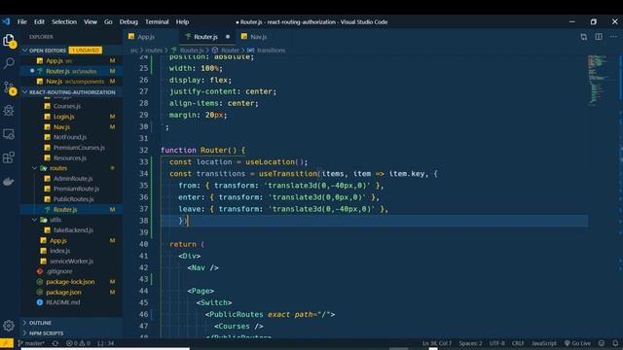Screen dimensions: 623x350
Task: Open README.md in file tree
Action: tap(71, 302)
